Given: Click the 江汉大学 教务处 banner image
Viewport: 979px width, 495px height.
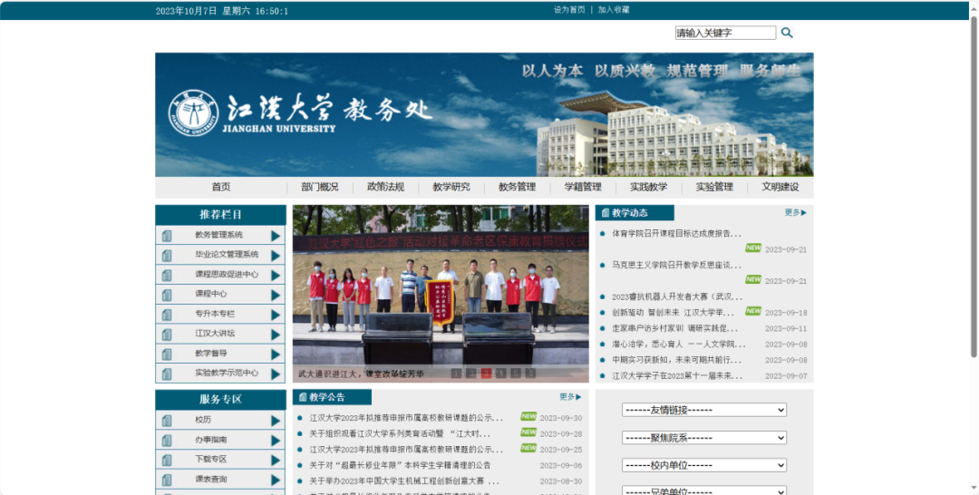Looking at the screenshot, I should click(484, 114).
